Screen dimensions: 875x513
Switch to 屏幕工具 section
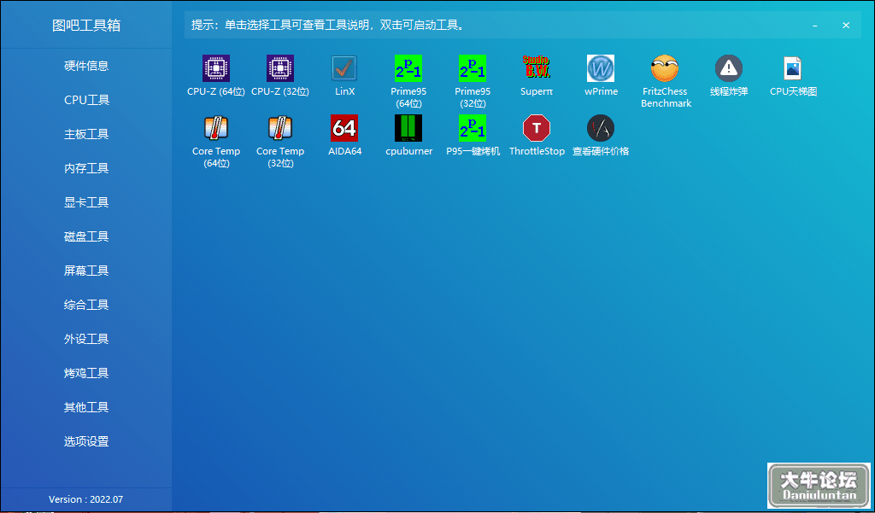point(86,271)
